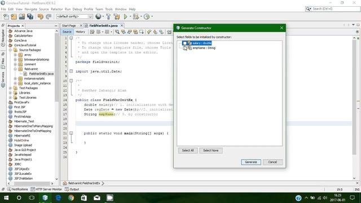The image size is (361, 203).
Task: Check the empName : String field checkbox
Action: click(x=184, y=48)
